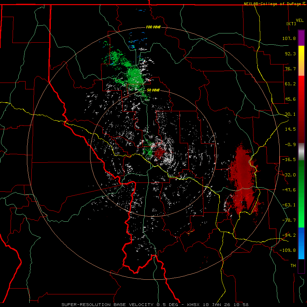Click the product caption at the bottom
Viewport: 307px width, 307px height.
pyautogui.click(x=155, y=305)
